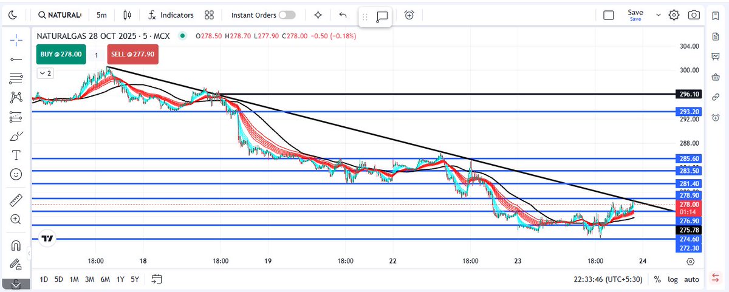
Task: Select the 3M time range
Action: click(89, 279)
